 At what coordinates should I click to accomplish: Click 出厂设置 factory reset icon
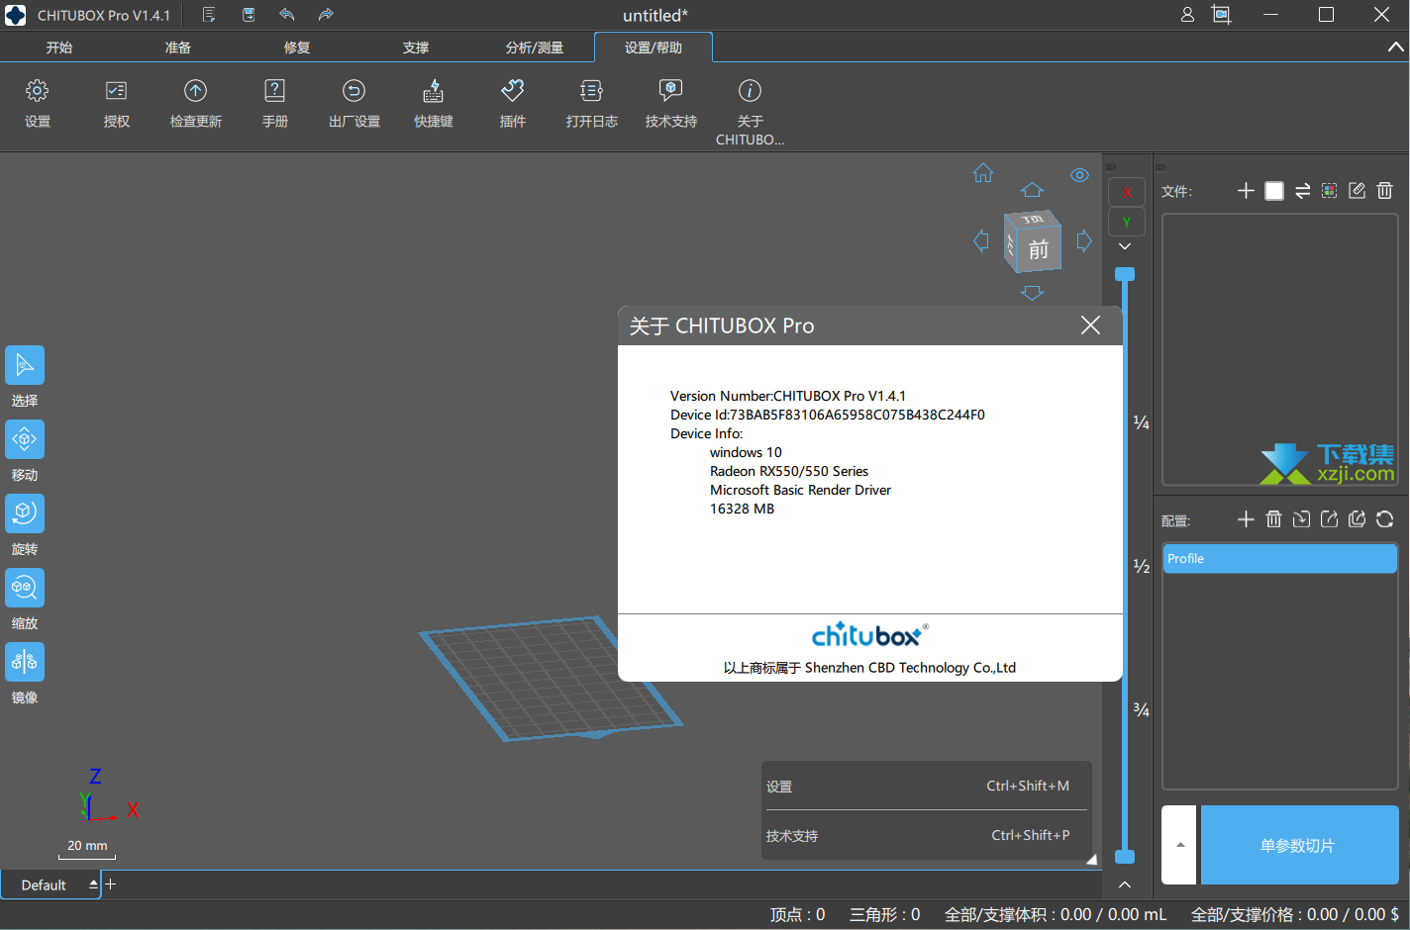pos(353,91)
